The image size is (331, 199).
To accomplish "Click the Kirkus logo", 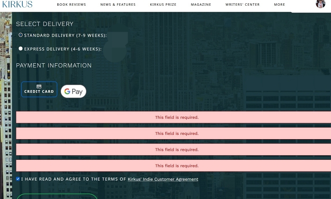I will [17, 4].
